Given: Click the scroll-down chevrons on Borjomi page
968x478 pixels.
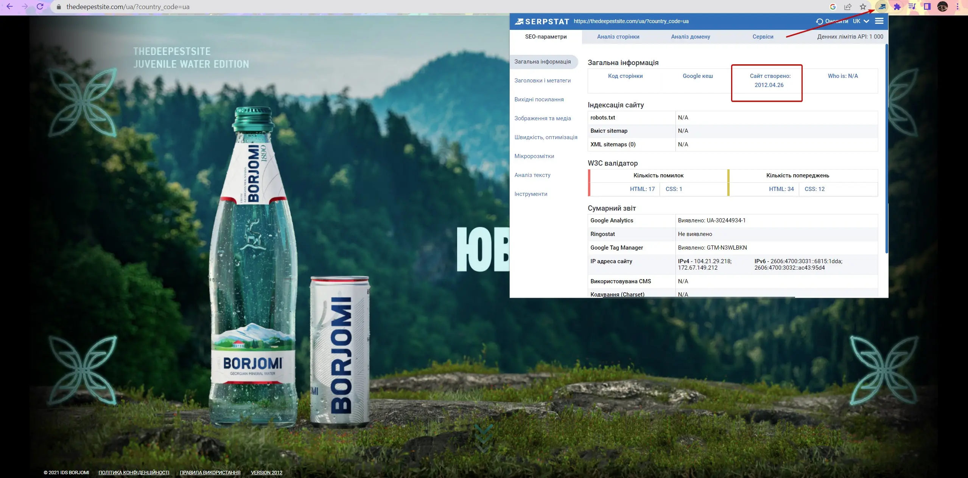Looking at the screenshot, I should pyautogui.click(x=484, y=439).
